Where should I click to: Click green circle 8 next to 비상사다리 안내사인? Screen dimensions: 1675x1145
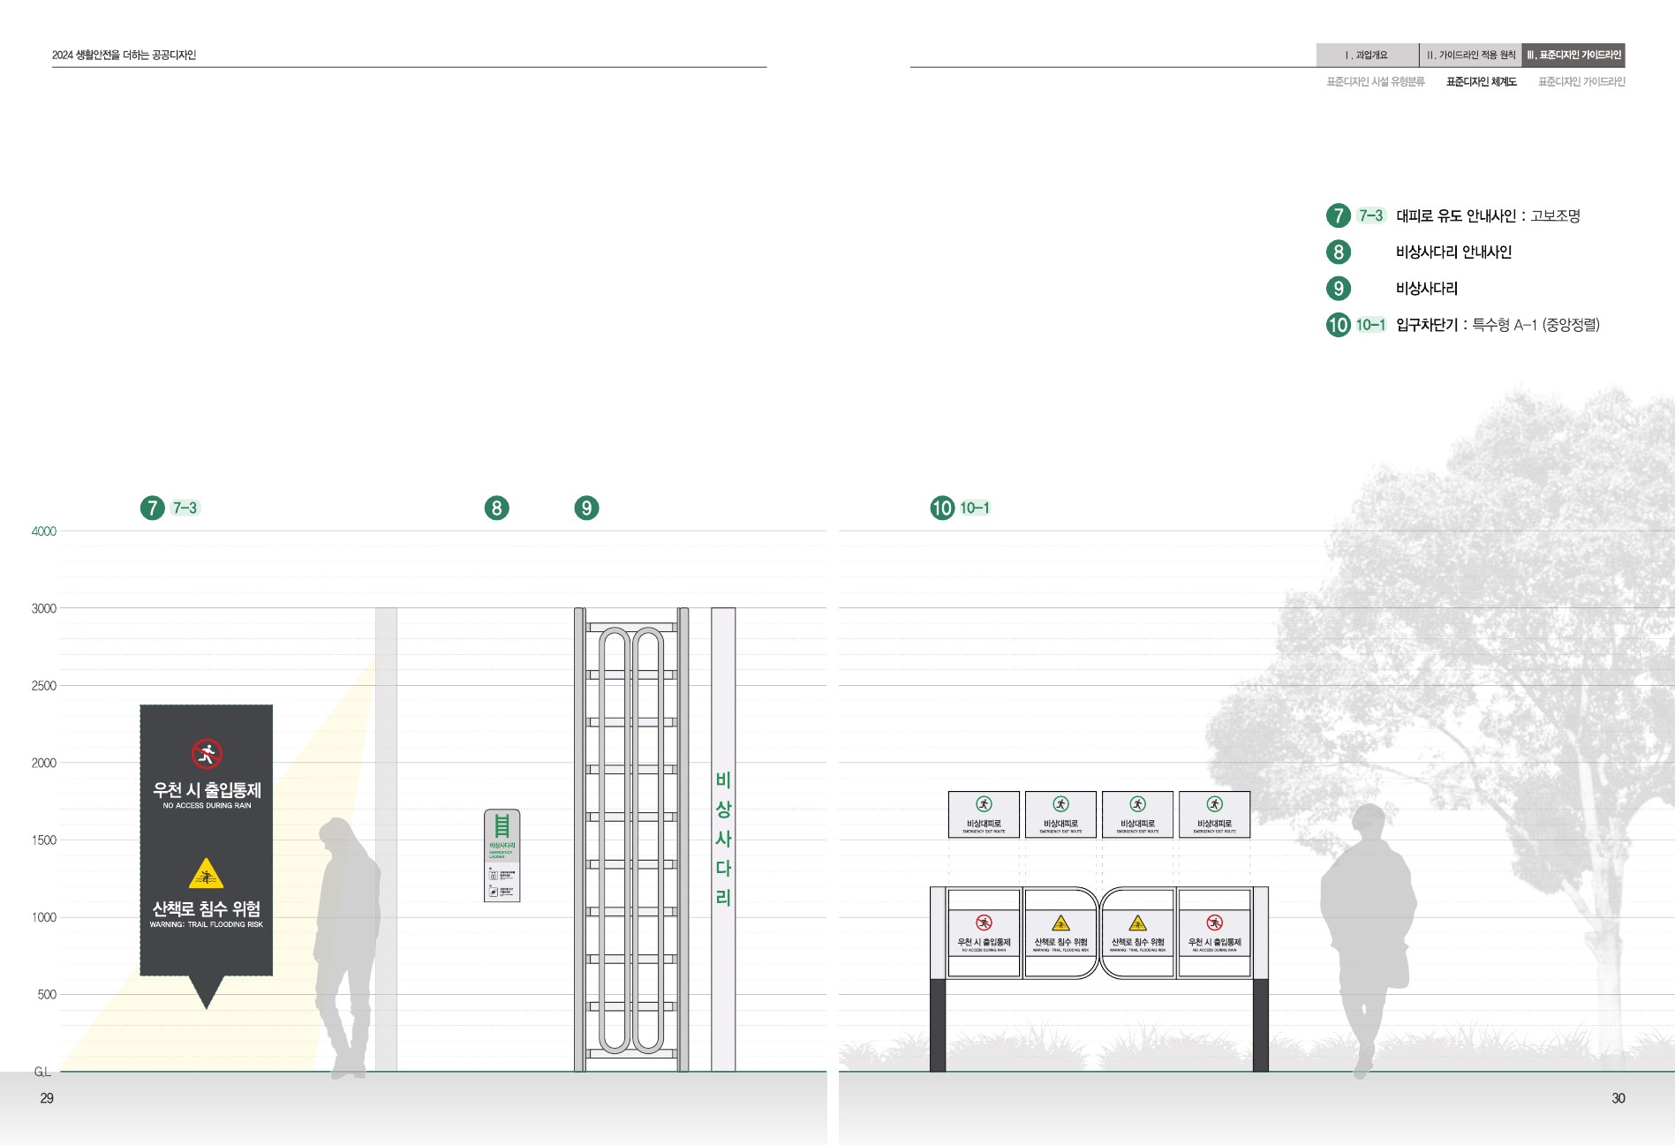(x=1339, y=252)
